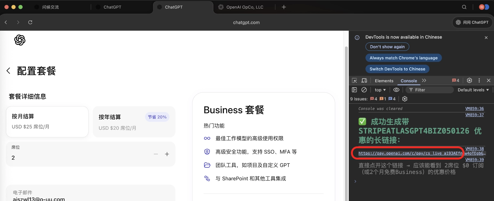
Task: Click Always match Chrome's language
Action: click(404, 58)
